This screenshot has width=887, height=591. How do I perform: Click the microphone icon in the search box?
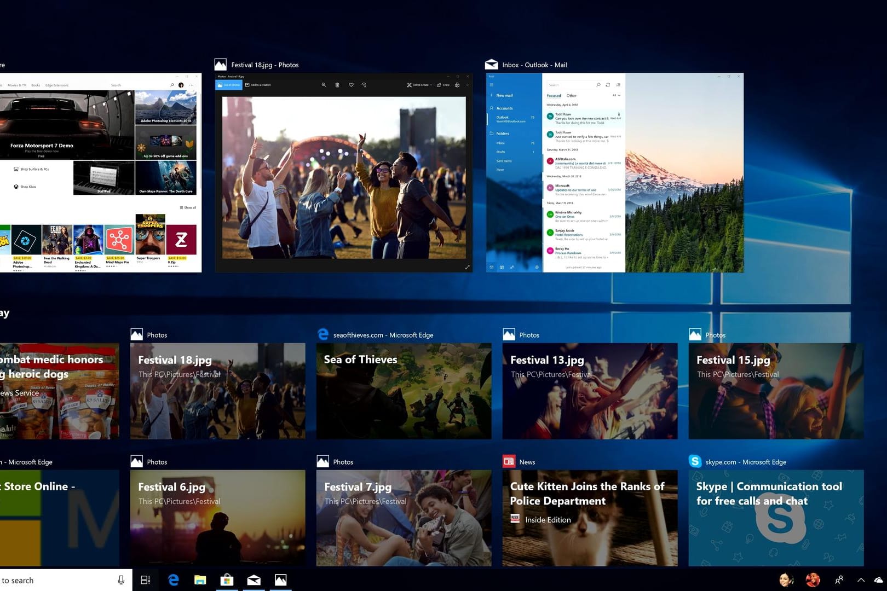point(121,580)
